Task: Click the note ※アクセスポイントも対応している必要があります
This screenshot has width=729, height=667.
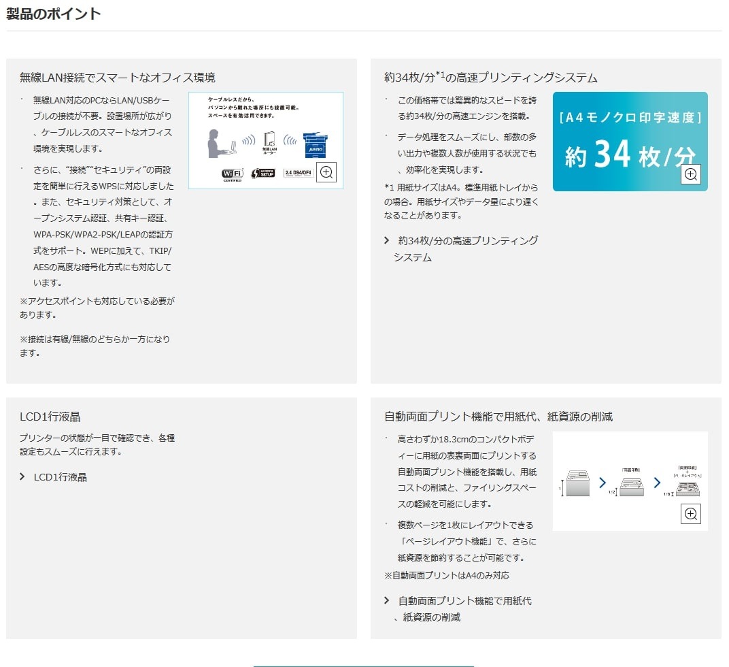Action: coord(97,308)
